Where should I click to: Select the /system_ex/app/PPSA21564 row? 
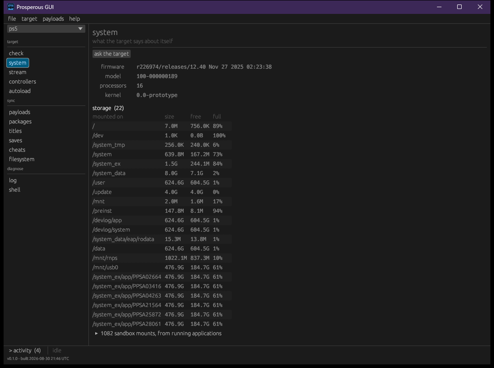click(x=162, y=305)
